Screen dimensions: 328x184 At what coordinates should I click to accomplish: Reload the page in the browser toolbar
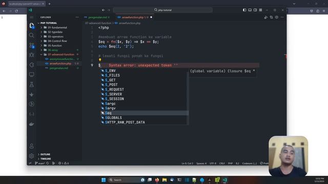16,11
